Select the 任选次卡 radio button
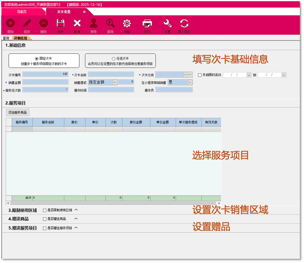The image size is (304, 263). [113, 59]
